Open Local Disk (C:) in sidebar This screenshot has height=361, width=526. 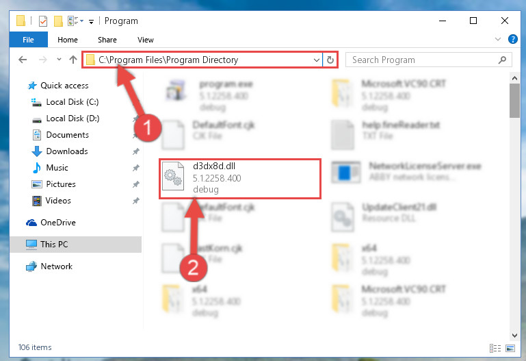click(65, 102)
